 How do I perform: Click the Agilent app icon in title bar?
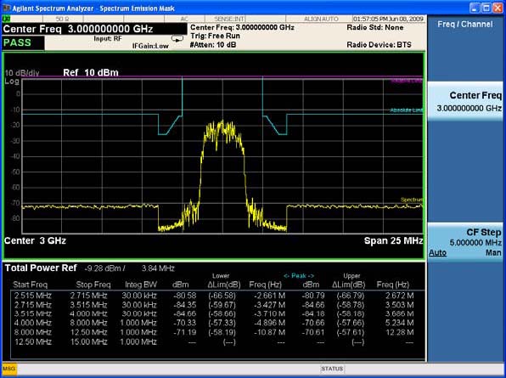(5, 8)
